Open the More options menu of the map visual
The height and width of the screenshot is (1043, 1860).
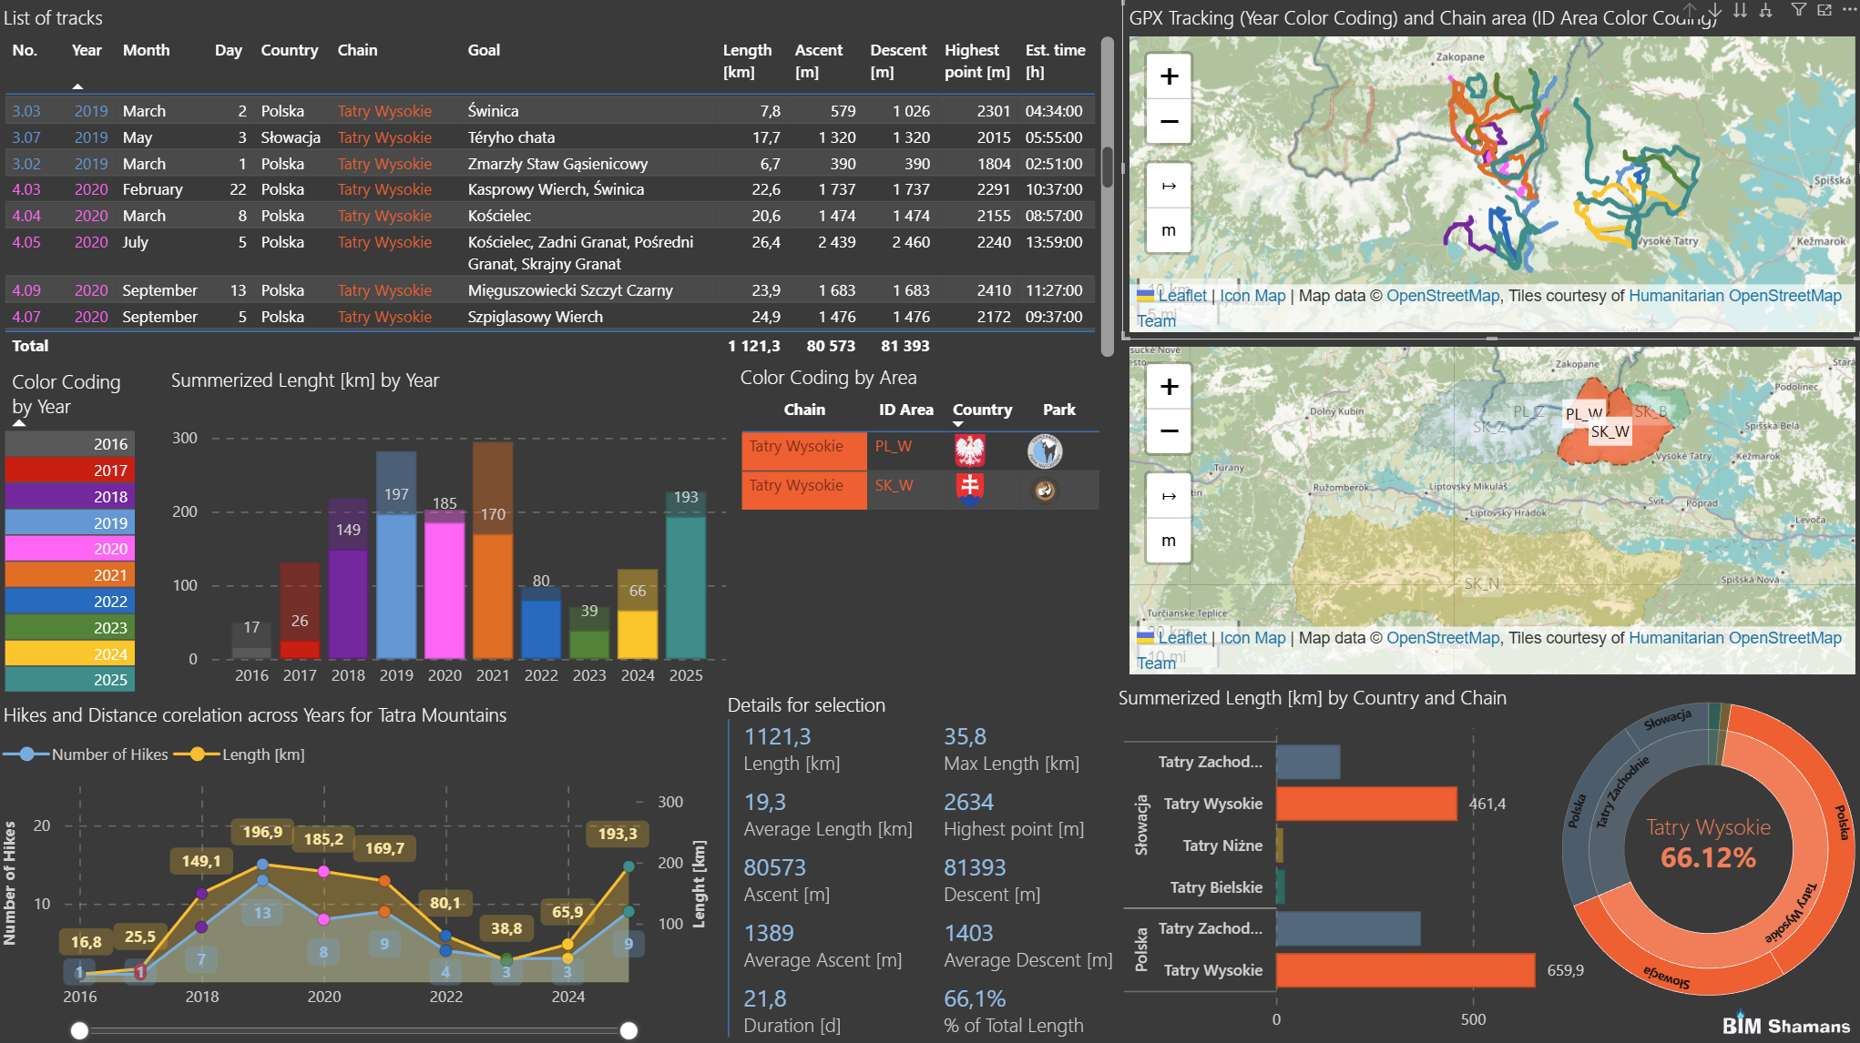click(1849, 10)
